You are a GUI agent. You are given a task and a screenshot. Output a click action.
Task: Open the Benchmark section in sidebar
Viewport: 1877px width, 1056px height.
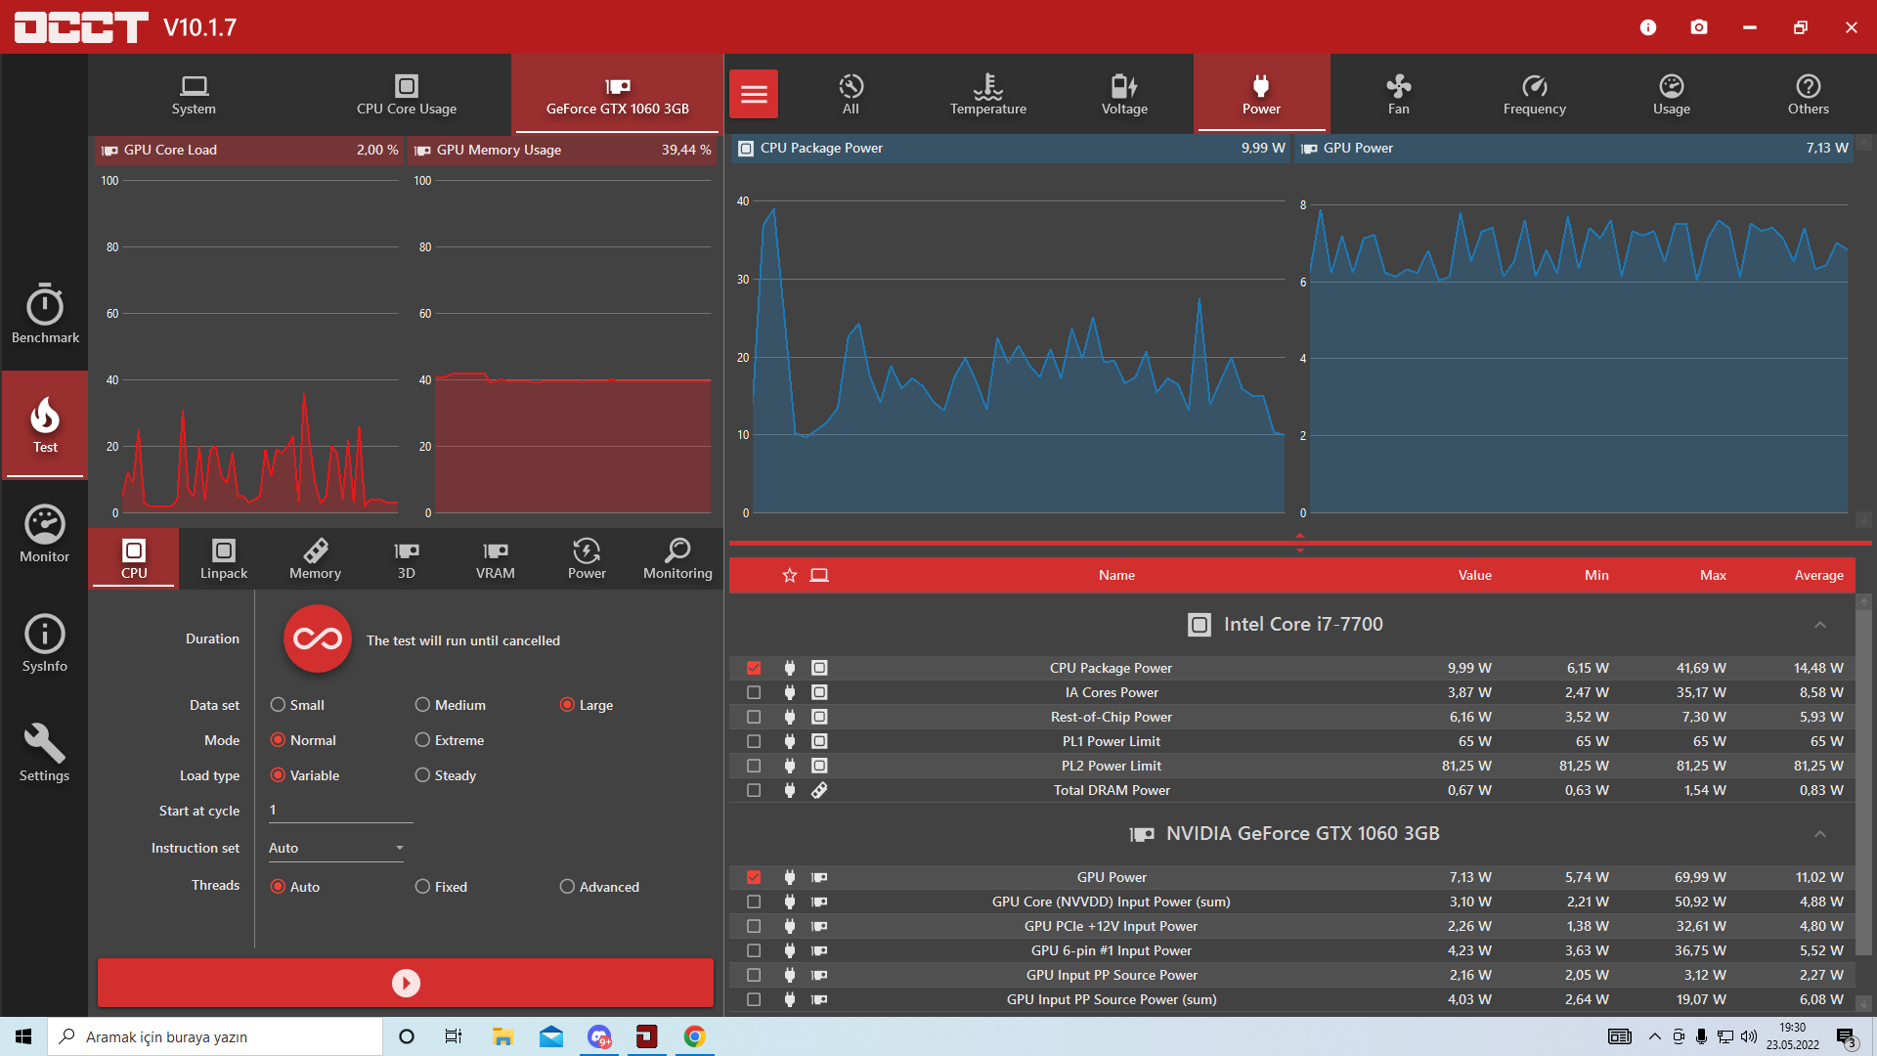[45, 314]
